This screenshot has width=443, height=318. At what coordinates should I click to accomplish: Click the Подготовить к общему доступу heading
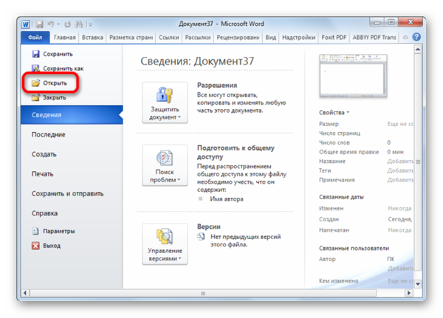(x=236, y=152)
